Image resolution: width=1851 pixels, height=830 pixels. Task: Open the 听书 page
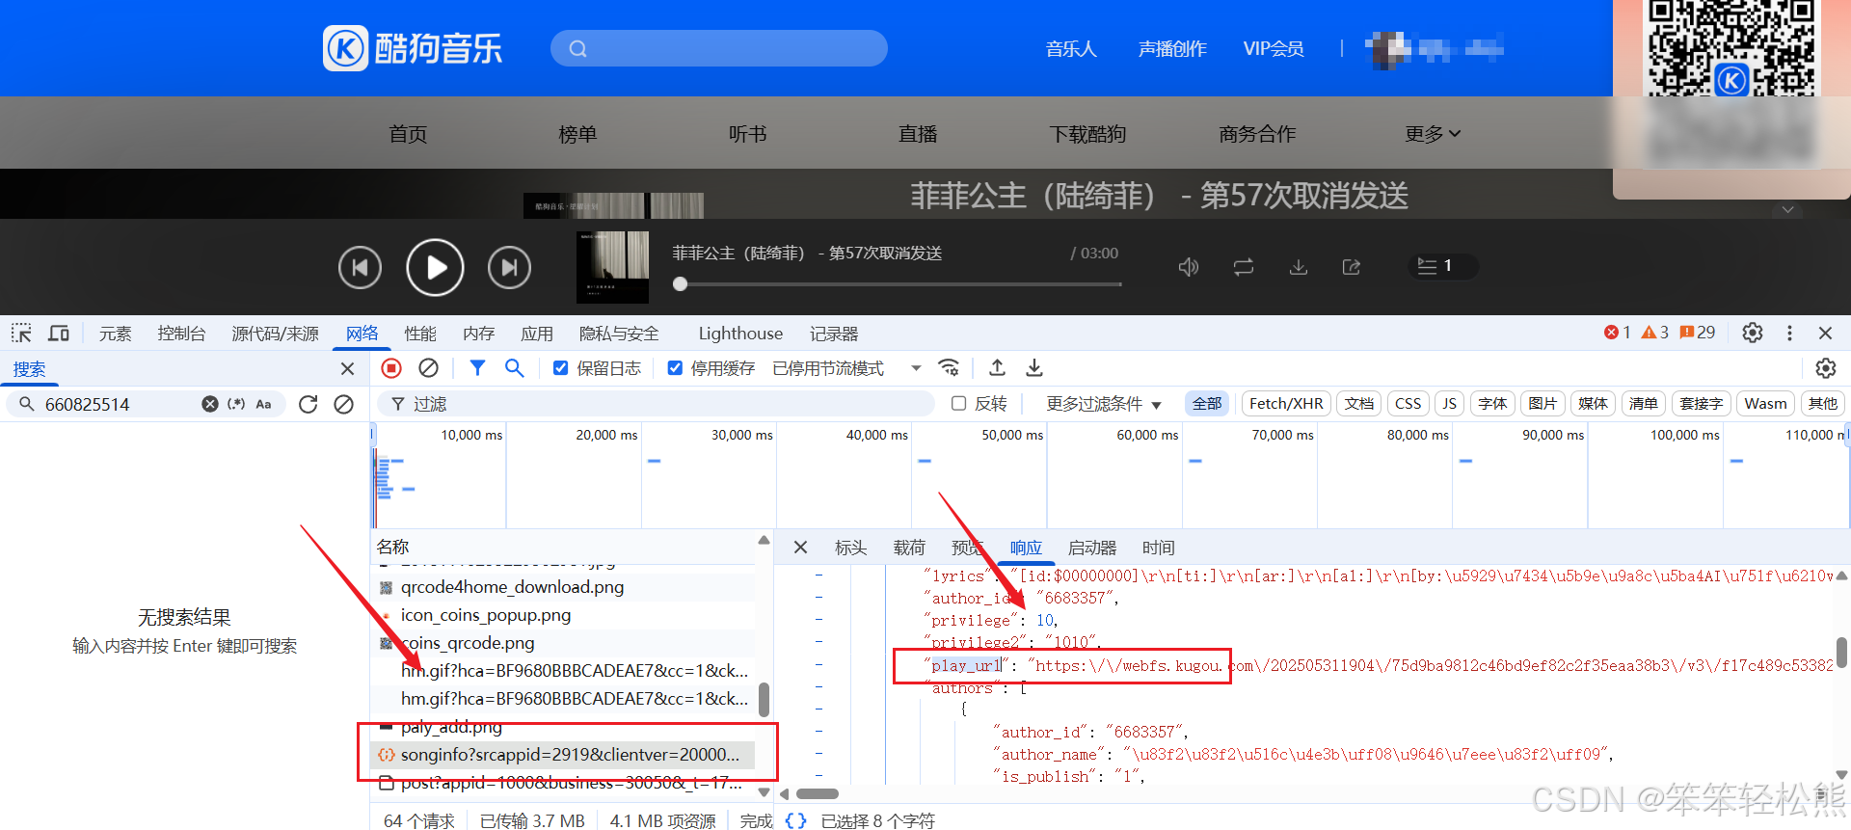747,134
